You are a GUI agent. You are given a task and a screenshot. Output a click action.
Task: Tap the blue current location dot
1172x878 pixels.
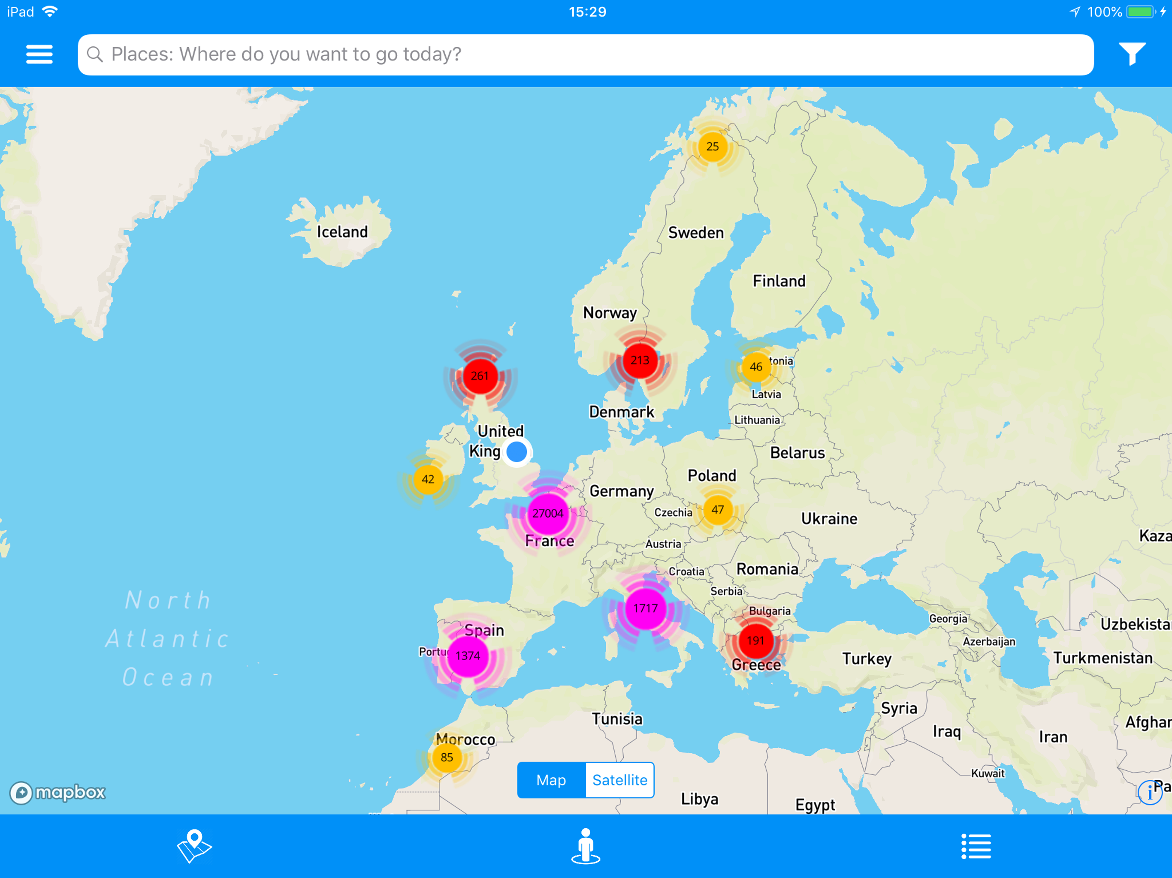point(517,452)
